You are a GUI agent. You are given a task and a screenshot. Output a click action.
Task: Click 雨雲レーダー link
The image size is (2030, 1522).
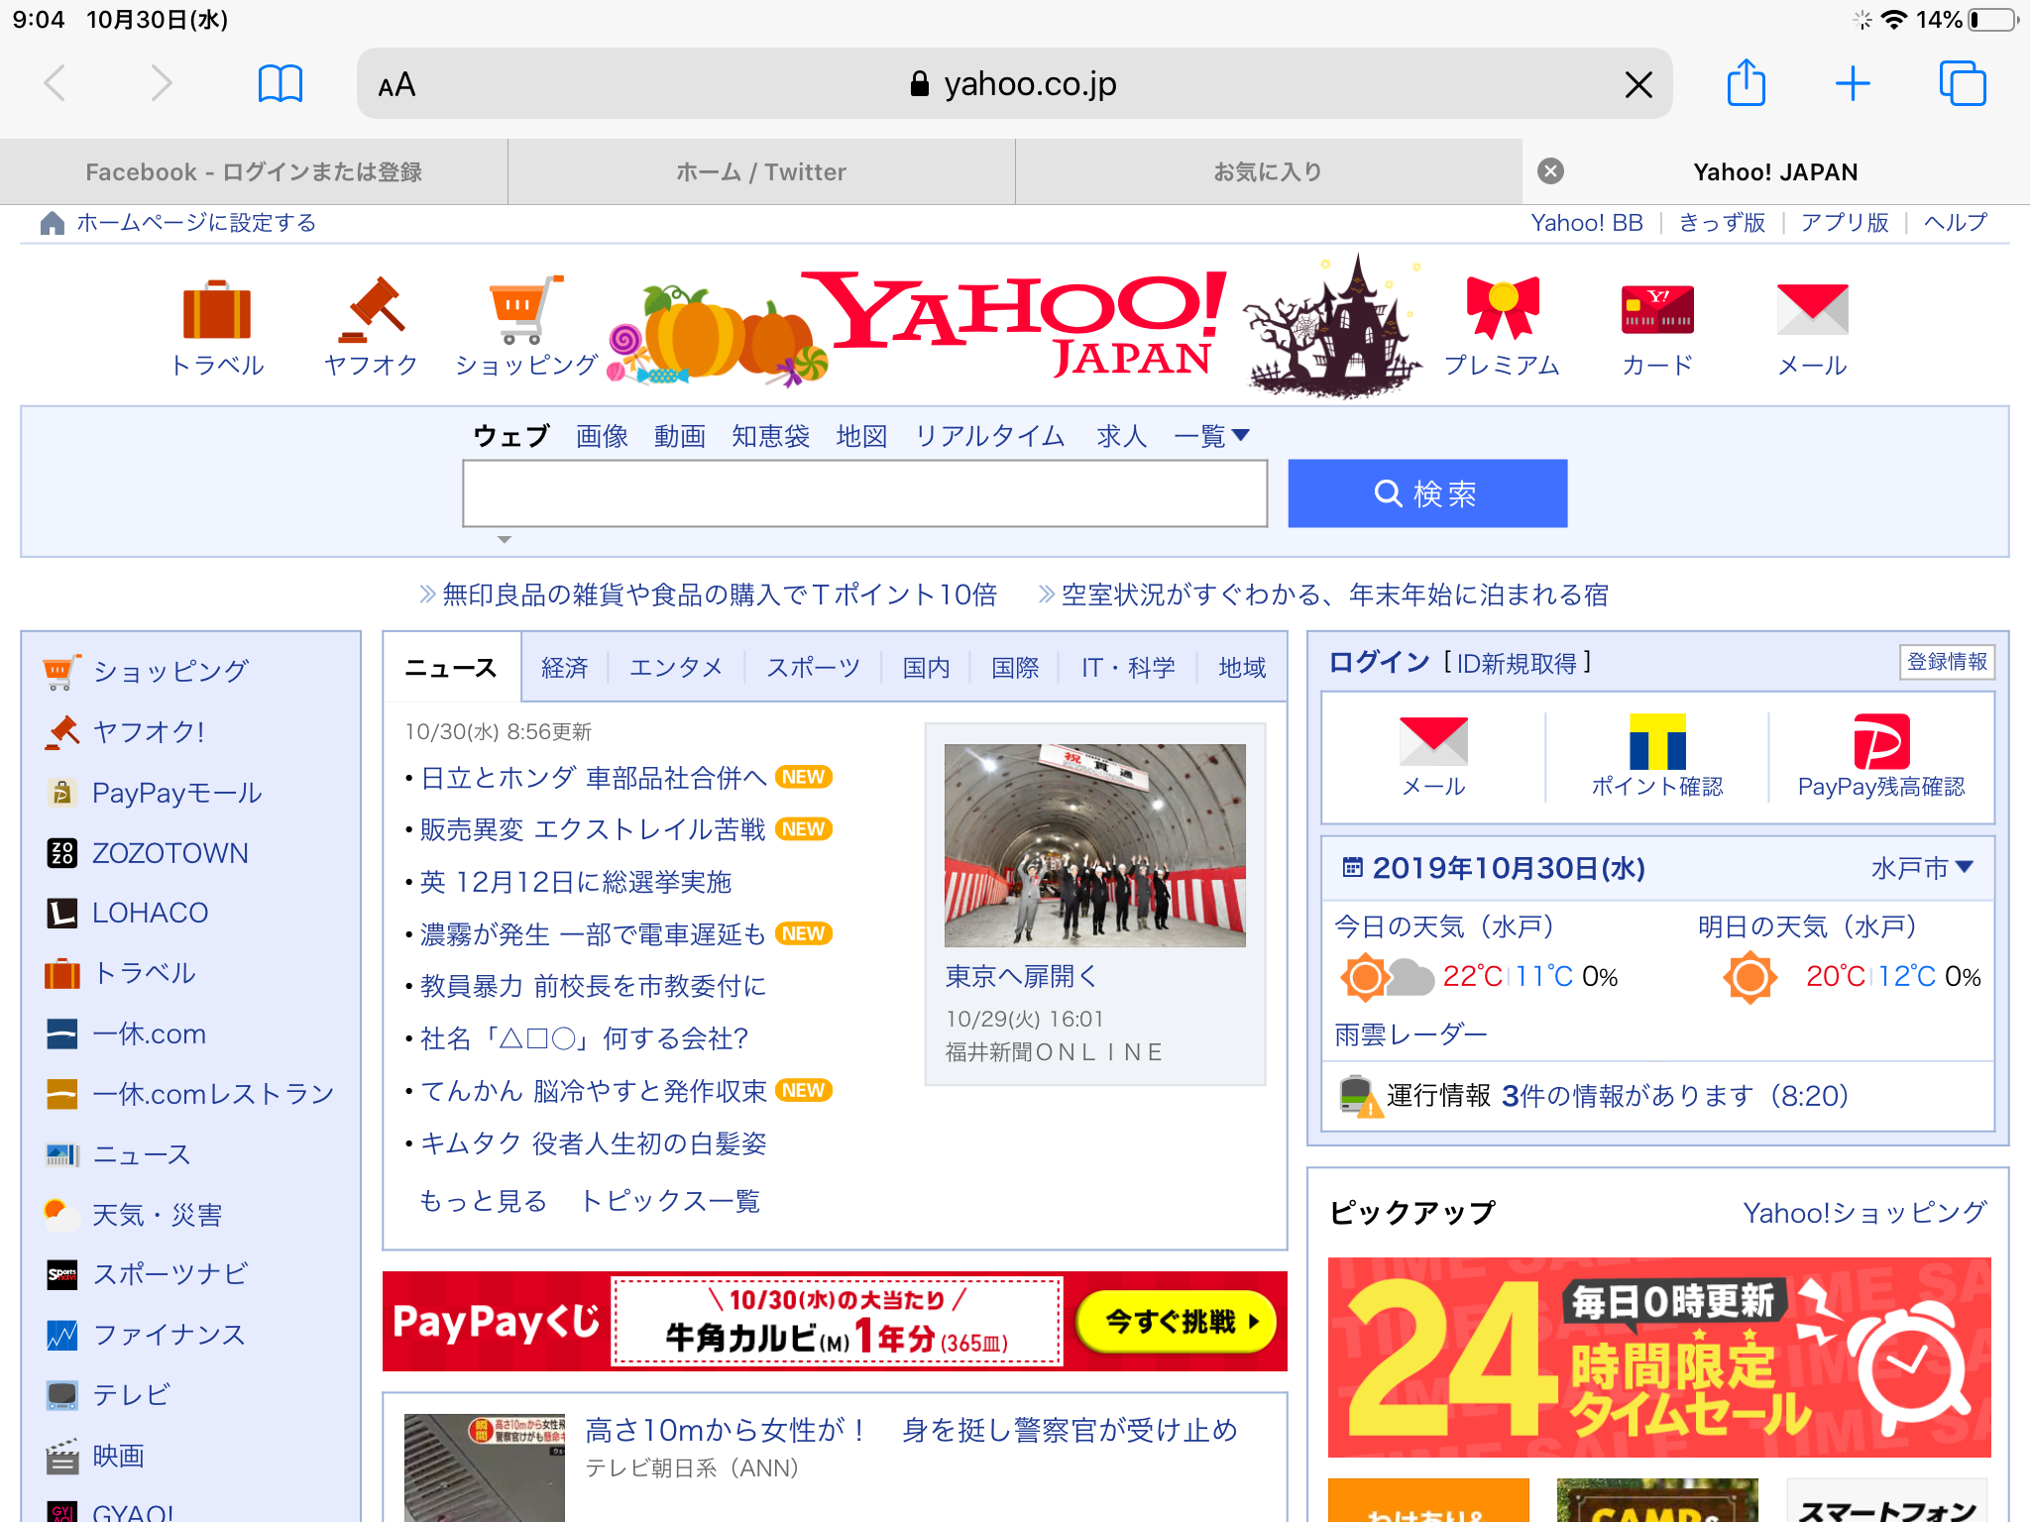[1410, 1034]
